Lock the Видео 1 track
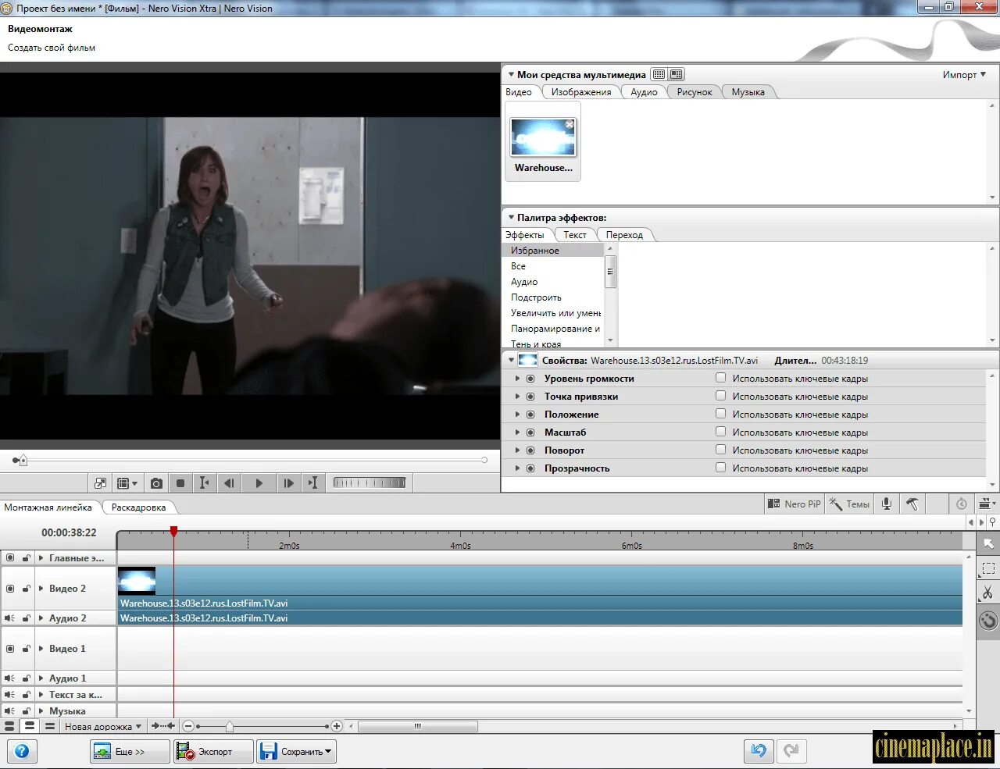 (x=26, y=649)
